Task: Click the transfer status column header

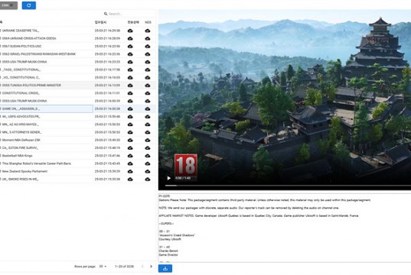Action: [x=133, y=22]
